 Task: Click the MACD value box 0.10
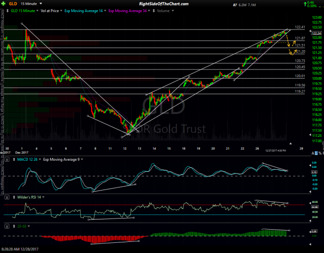(x=314, y=172)
